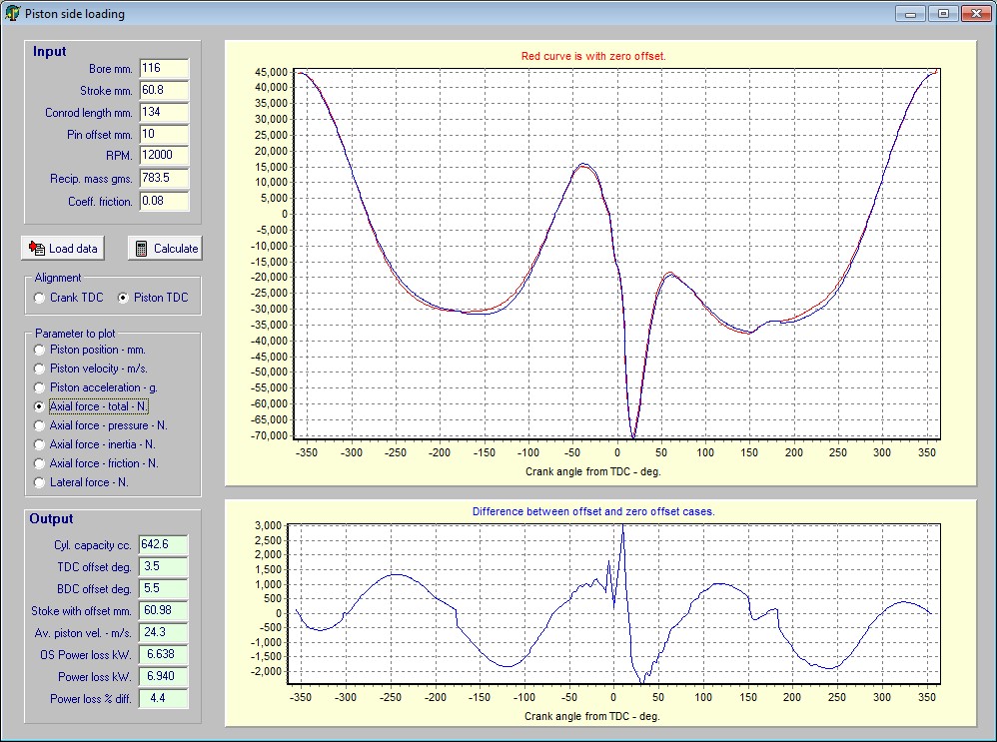Choose Piston acceleration - g. parameter
Viewport: 997px width, 742px height.
(x=40, y=387)
